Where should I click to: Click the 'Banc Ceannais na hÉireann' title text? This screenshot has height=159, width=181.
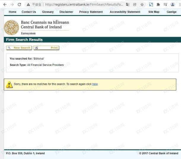[45, 22]
